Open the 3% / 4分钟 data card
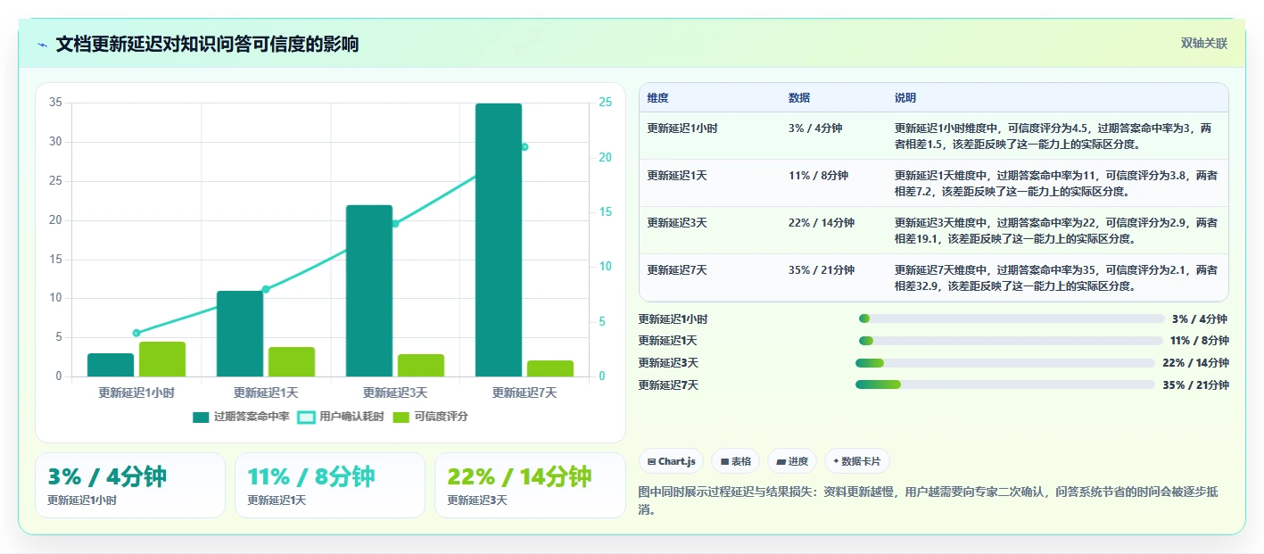1264x554 pixels. point(130,485)
